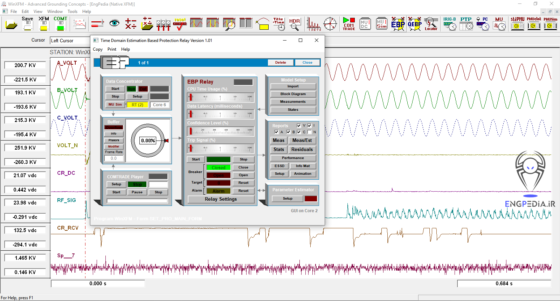This screenshot has height=301, width=560.
Task: Open the Copy menu in relay dialog
Action: tap(98, 49)
